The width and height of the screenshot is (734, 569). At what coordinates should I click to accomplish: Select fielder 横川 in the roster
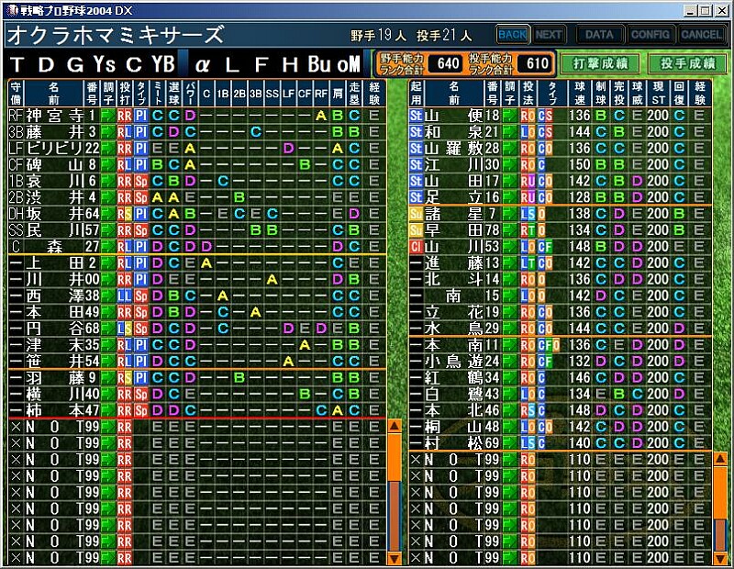[197, 395]
